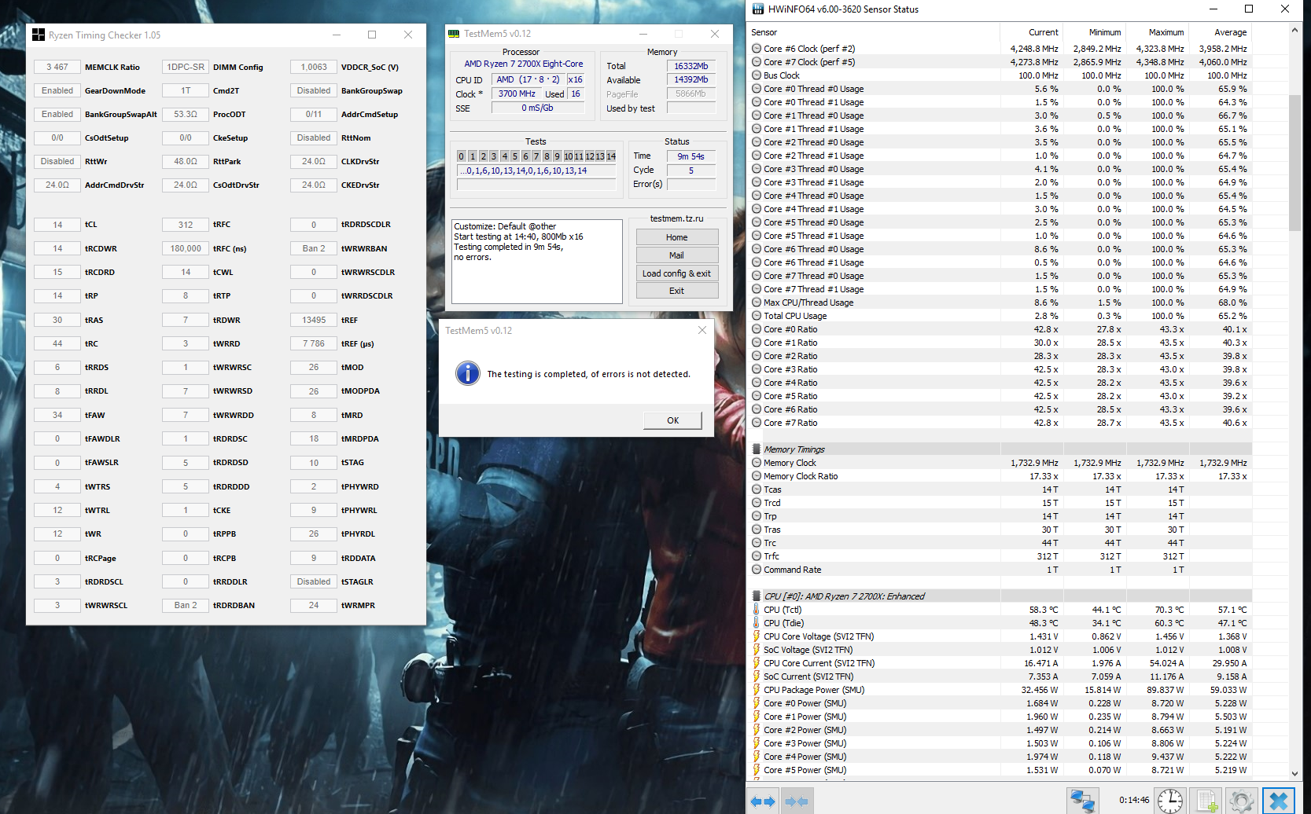
Task: Click the circle icon beside Core #0 Ratio
Action: (757, 329)
